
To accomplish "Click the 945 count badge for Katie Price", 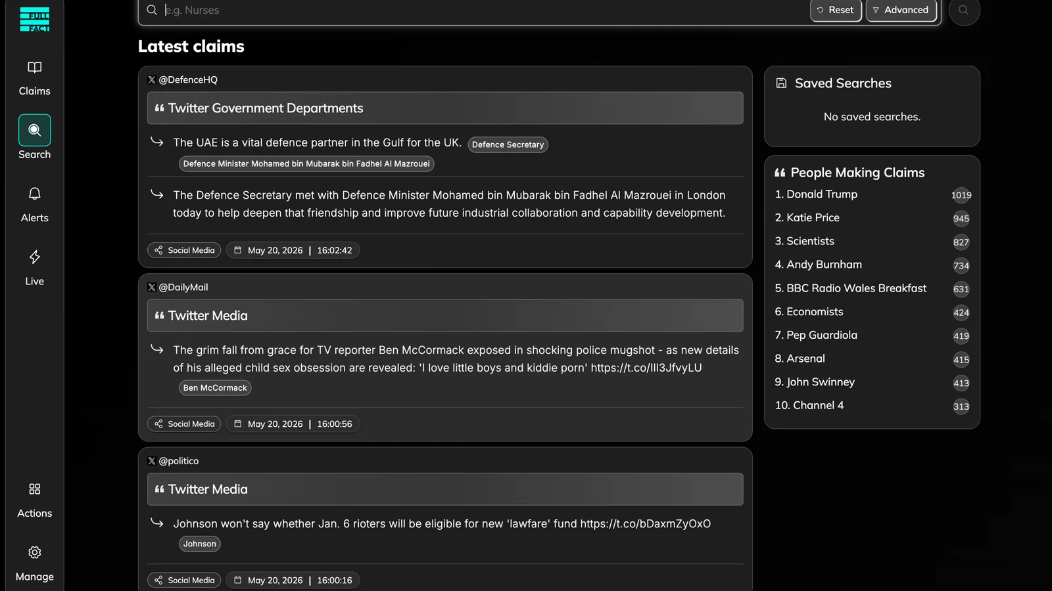I will pyautogui.click(x=961, y=219).
